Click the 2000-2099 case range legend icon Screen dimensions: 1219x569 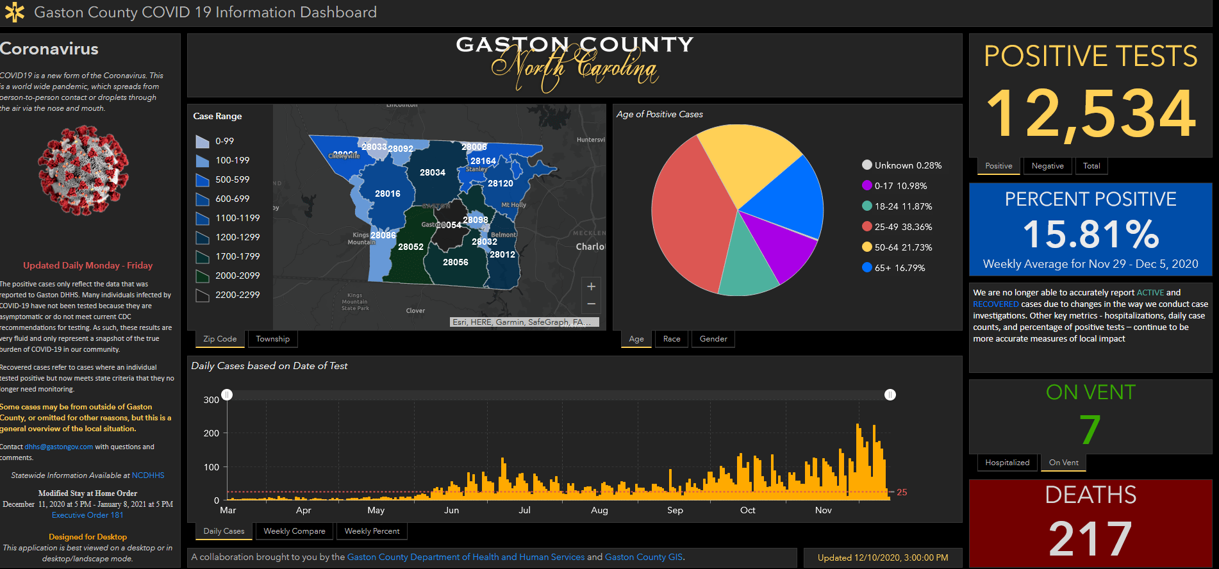click(x=203, y=276)
